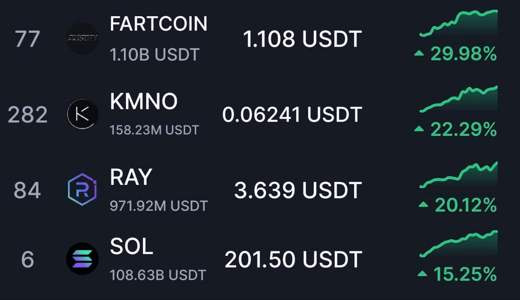Image resolution: width=520 pixels, height=300 pixels.
Task: Tap the 201.50 USDT price
Action: (x=293, y=259)
